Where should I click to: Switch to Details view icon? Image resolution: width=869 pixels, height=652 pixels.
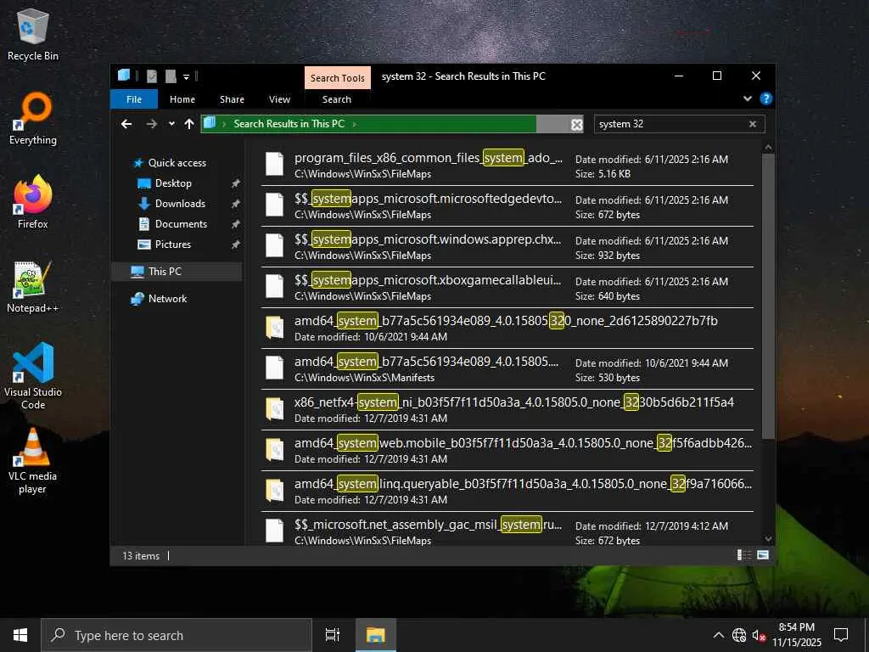(743, 555)
